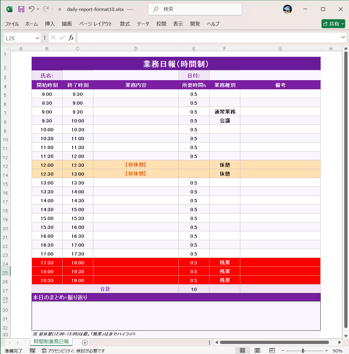Switch to Normal view icon
Image resolution: width=349 pixels, height=354 pixels.
pyautogui.click(x=243, y=350)
